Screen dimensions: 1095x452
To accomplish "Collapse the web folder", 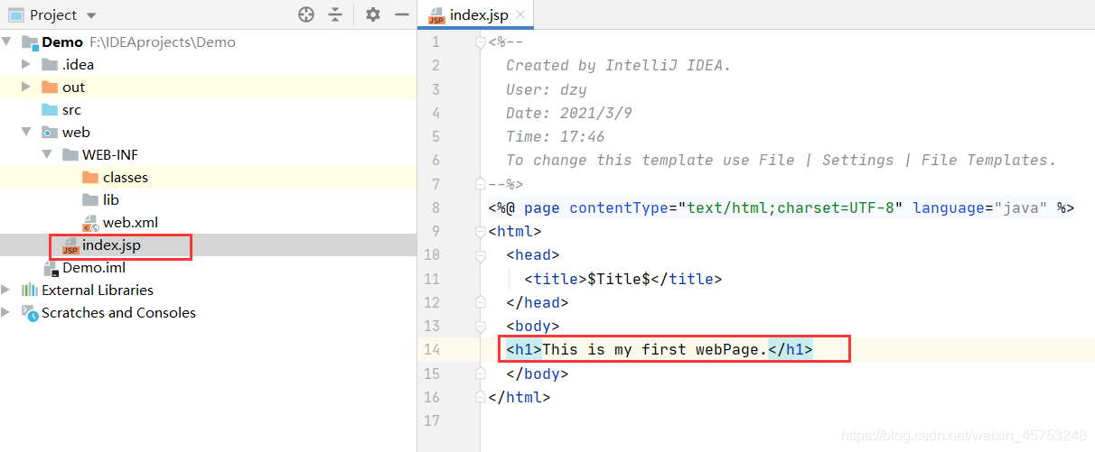I will coord(27,133).
